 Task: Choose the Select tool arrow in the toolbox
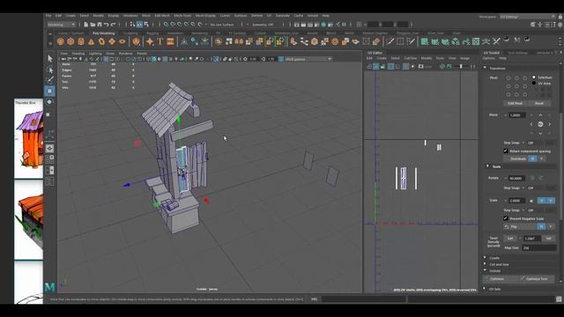[50, 59]
